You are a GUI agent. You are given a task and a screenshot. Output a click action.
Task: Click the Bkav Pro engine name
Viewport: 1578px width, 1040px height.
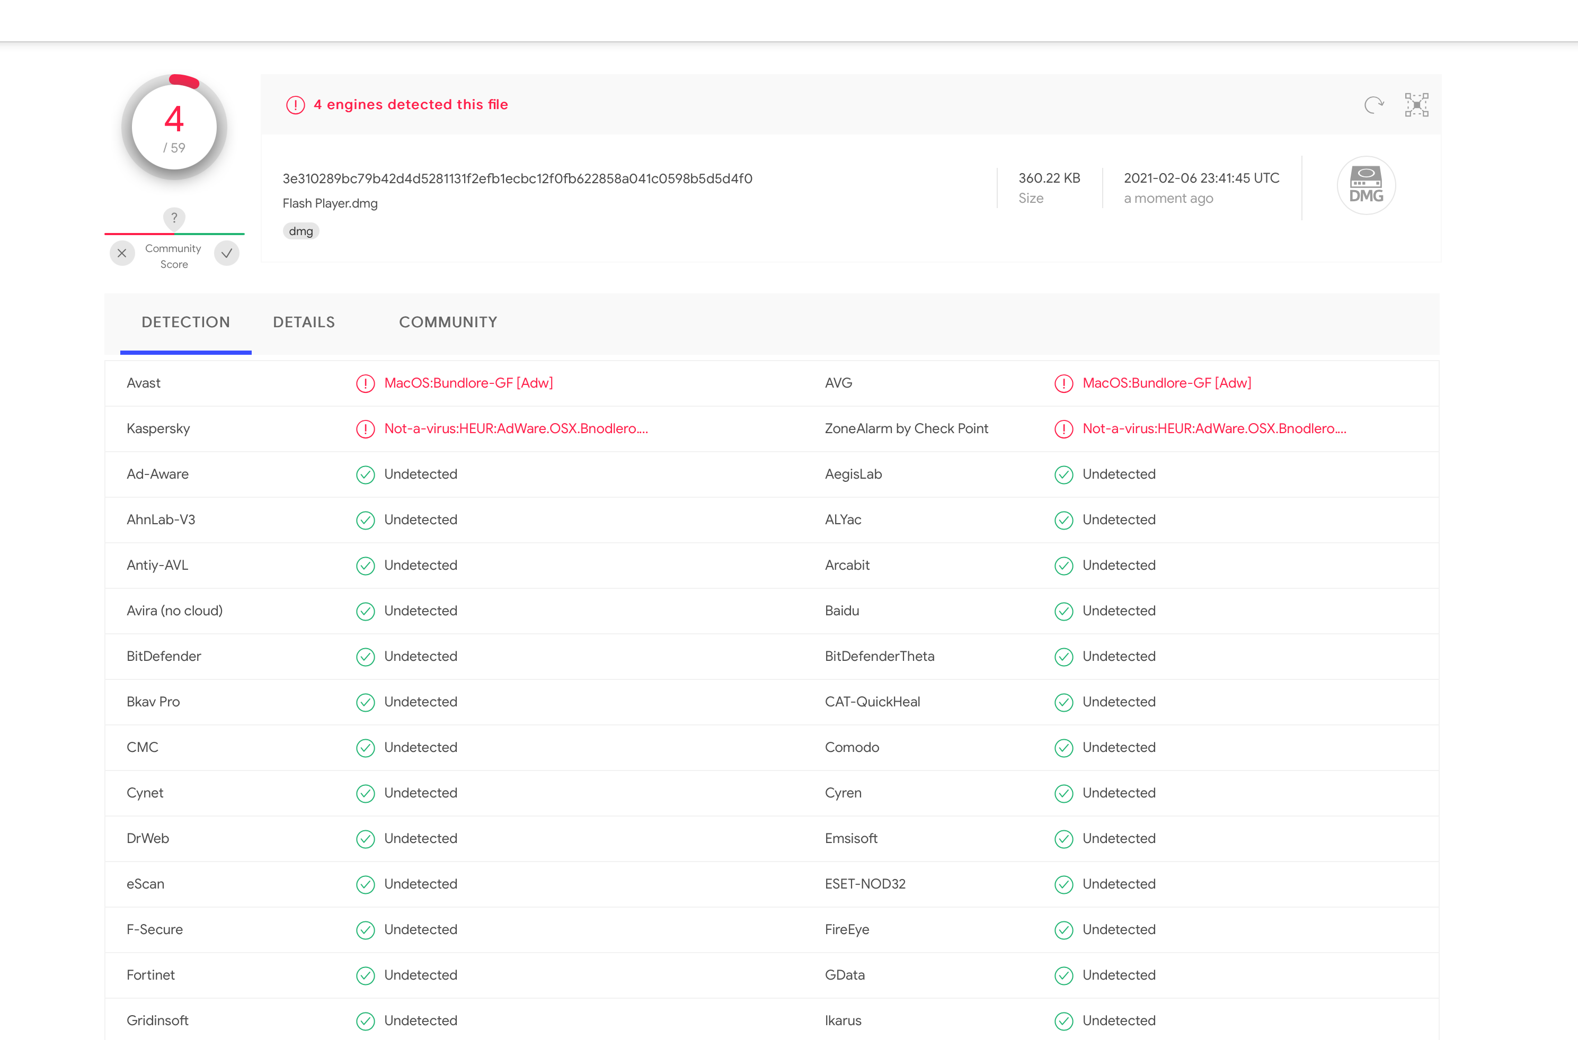coord(153,702)
